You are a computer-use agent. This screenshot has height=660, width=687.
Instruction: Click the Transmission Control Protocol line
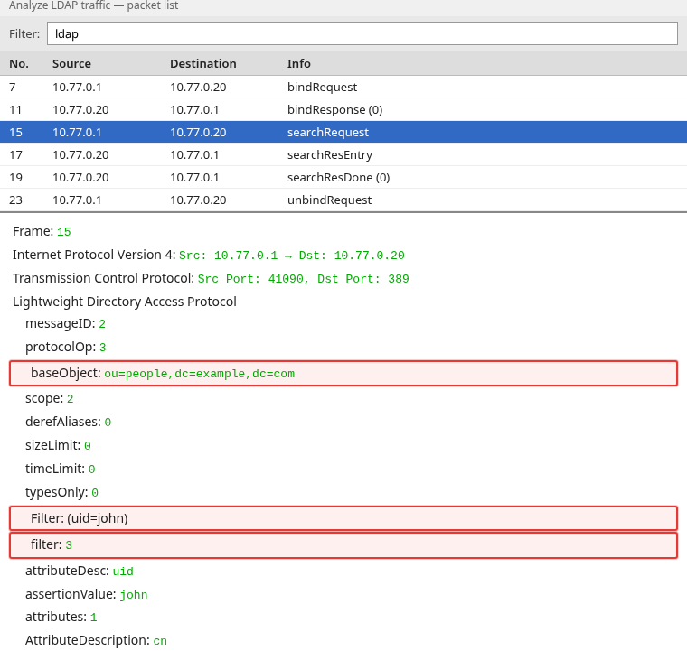point(211,278)
